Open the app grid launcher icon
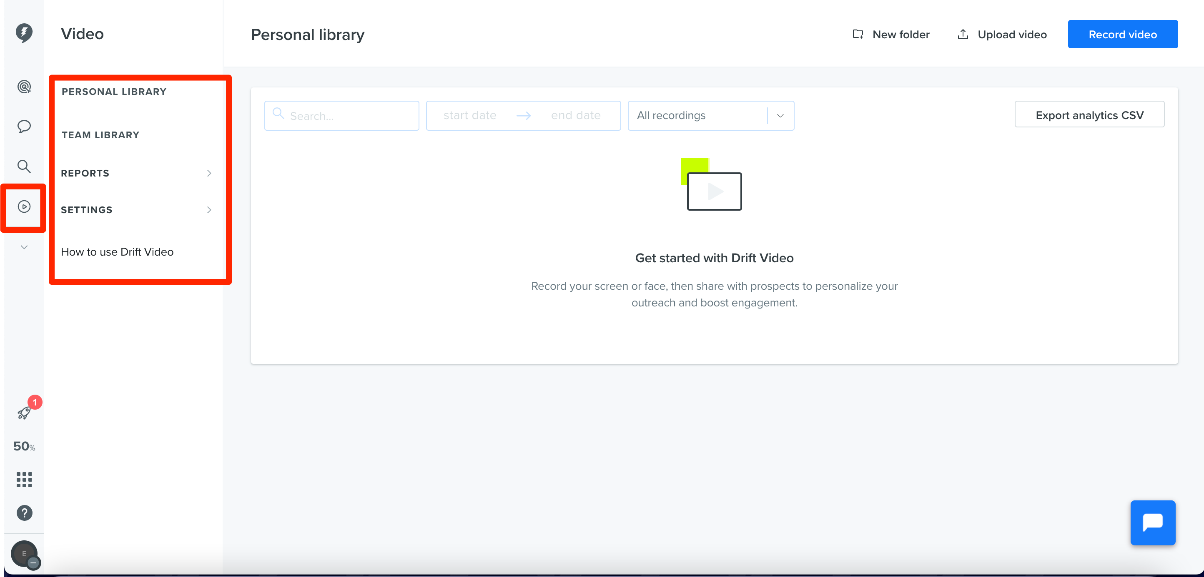This screenshot has height=577, width=1204. [24, 480]
